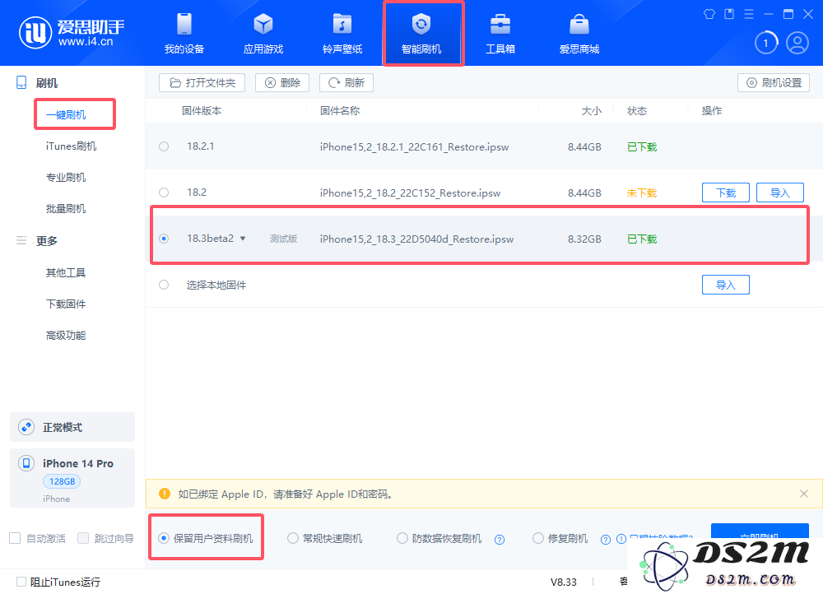Image resolution: width=823 pixels, height=594 pixels.
Task: Open 高级功能 in sidebar
Action: point(66,336)
